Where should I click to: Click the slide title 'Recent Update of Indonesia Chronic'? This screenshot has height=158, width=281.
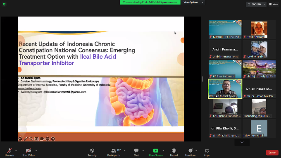67,44
